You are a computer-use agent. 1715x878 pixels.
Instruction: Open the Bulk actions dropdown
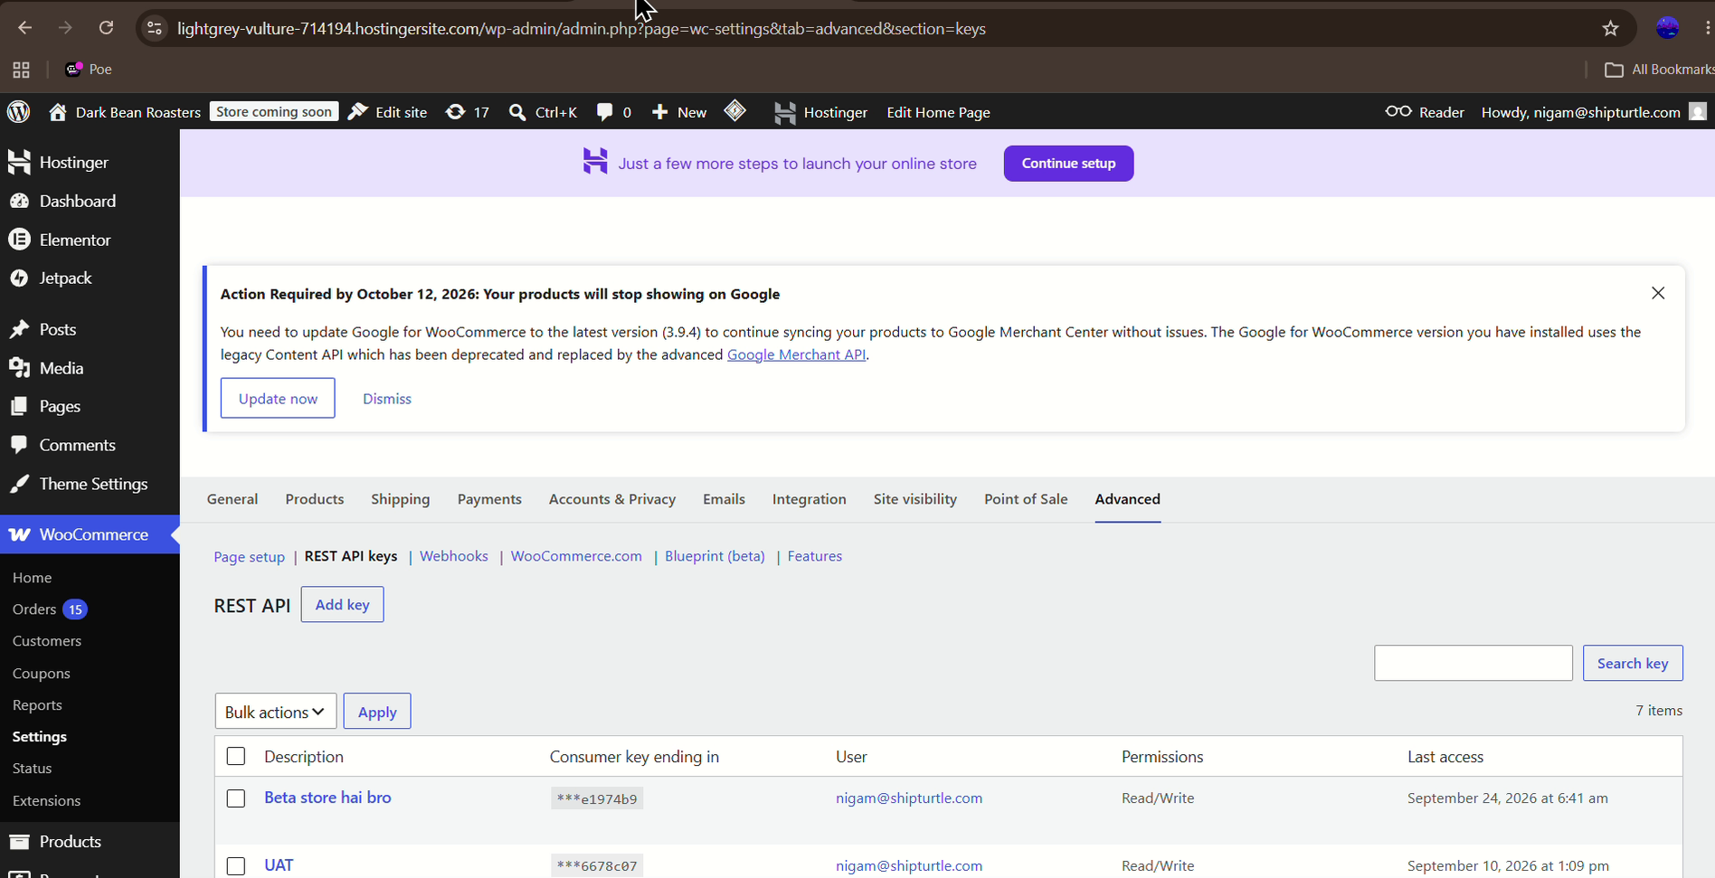pyautogui.click(x=276, y=712)
